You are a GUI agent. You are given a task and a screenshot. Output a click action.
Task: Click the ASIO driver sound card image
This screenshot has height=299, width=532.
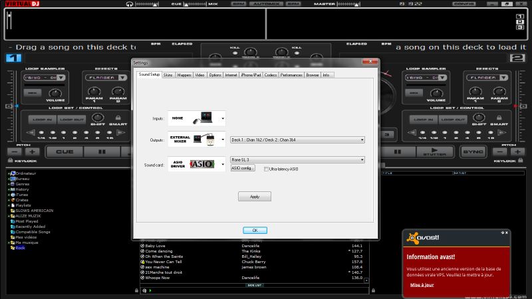[x=196, y=164]
